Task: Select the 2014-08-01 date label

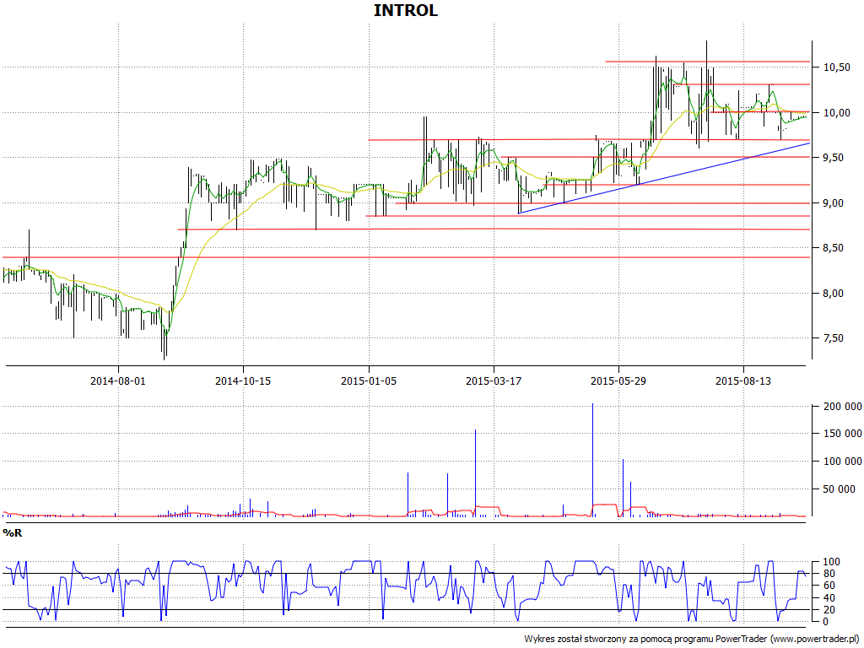Action: point(118,381)
